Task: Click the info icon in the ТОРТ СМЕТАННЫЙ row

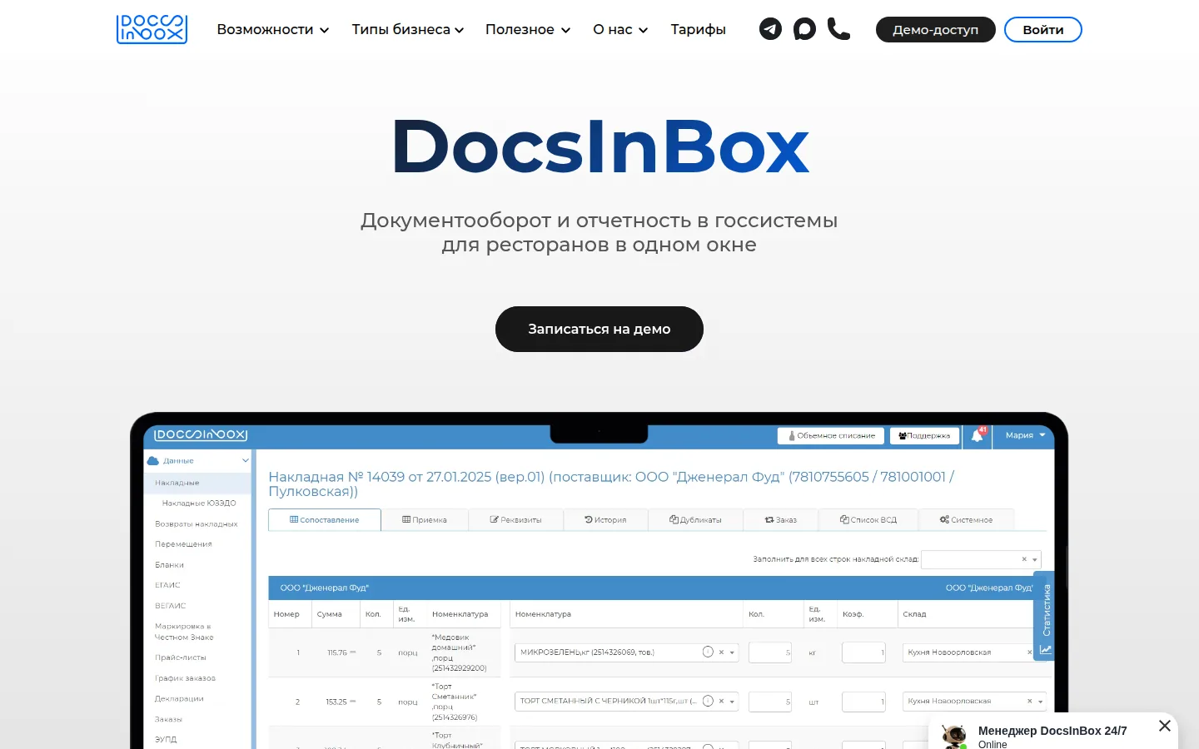Action: tap(708, 701)
